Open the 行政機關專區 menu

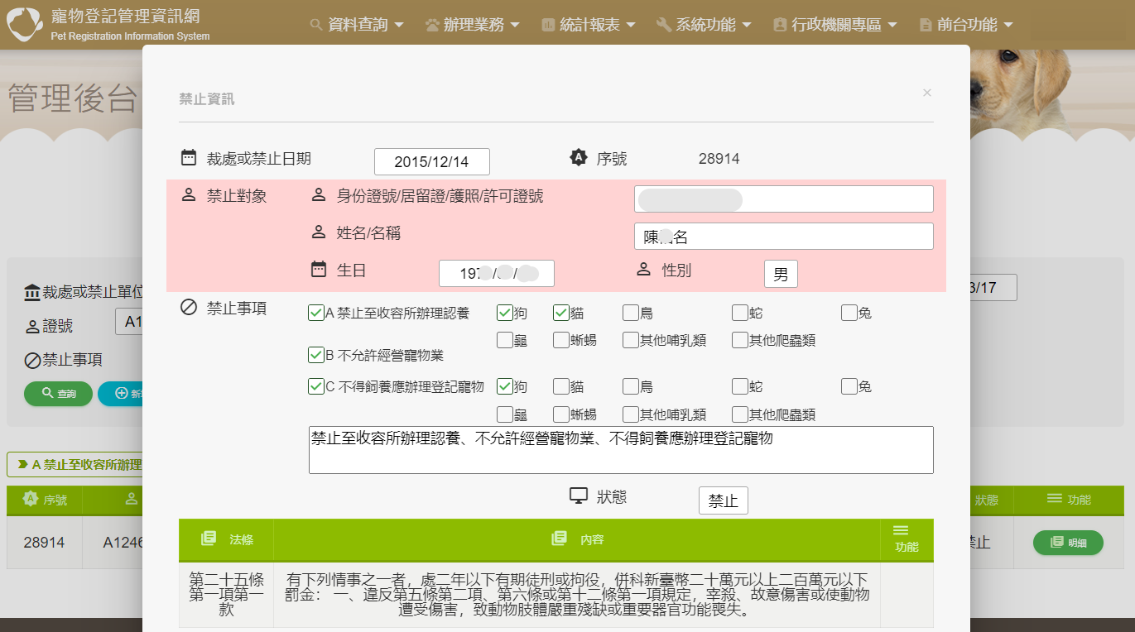coord(834,25)
